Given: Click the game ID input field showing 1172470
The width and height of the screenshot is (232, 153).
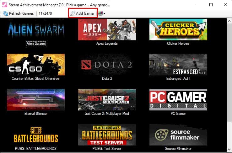Looking at the screenshot, I should pos(52,13).
